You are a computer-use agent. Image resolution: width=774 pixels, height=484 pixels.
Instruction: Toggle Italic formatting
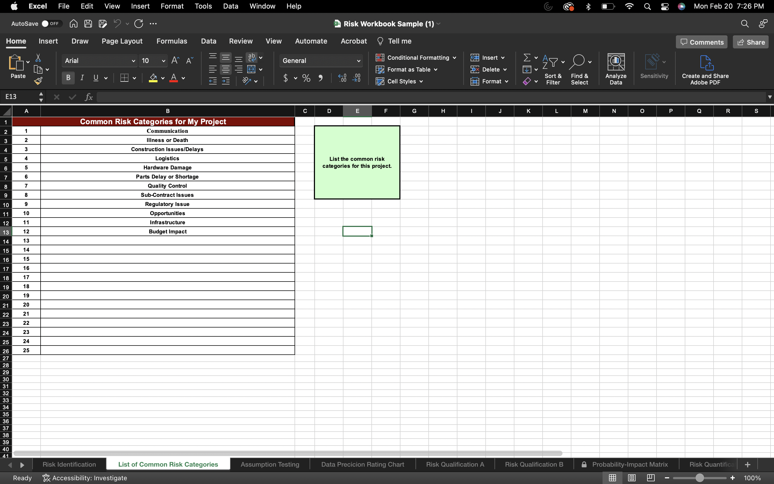[x=82, y=78]
